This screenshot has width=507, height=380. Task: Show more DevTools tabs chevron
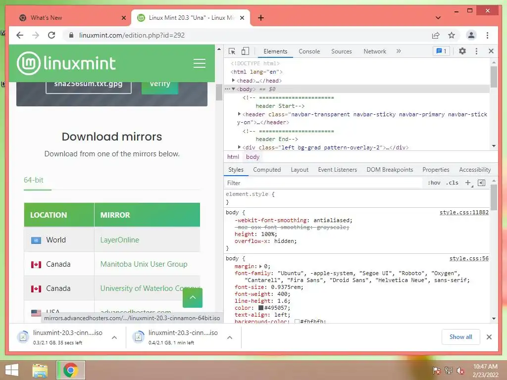point(399,51)
